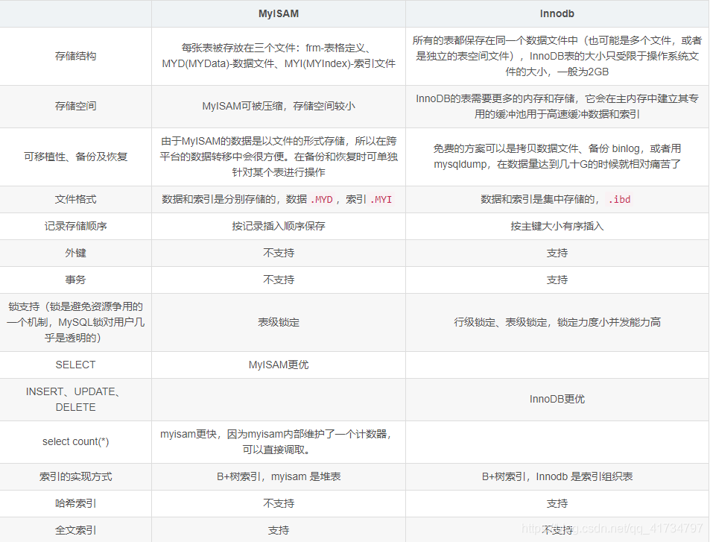Image resolution: width=710 pixels, height=542 pixels.
Task: Select the 记录存储顺序 row label
Action: [75, 226]
